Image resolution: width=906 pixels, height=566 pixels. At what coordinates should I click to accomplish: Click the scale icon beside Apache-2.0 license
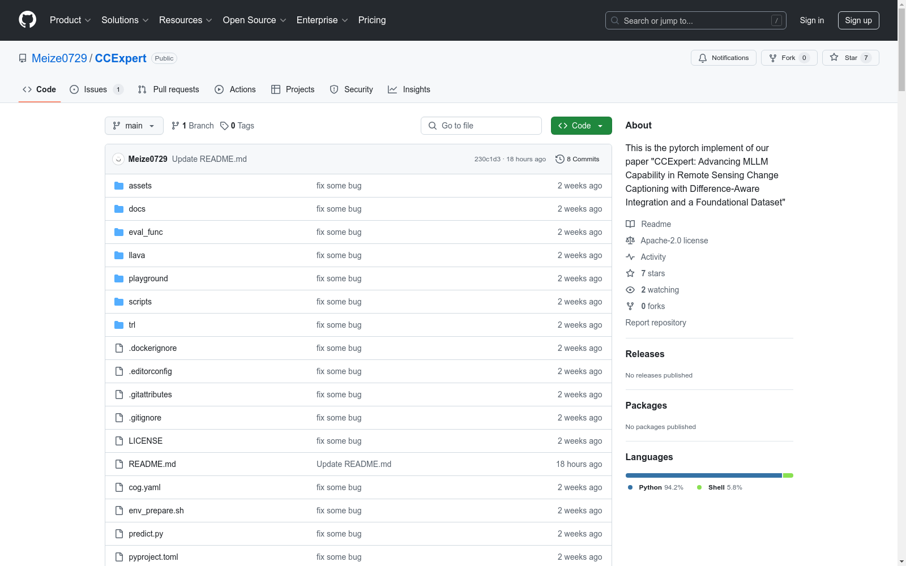click(x=630, y=241)
